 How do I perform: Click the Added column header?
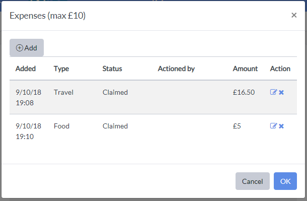26,69
